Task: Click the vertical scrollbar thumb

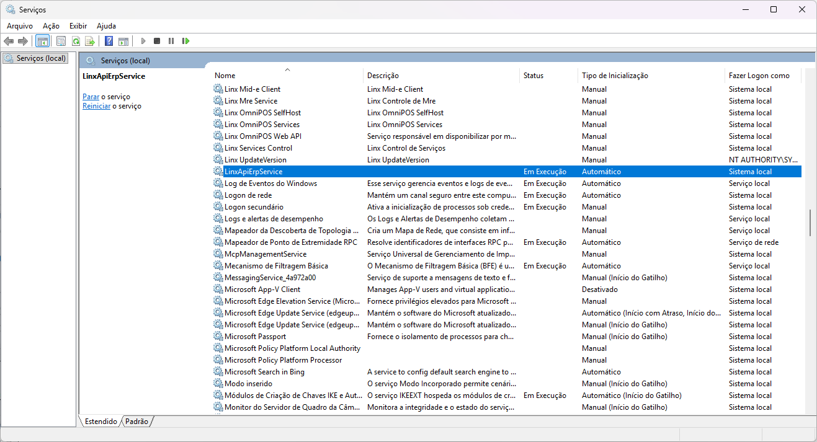Action: pyautogui.click(x=810, y=223)
